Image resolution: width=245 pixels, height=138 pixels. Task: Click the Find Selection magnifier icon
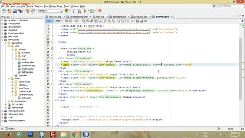pos(83,21)
